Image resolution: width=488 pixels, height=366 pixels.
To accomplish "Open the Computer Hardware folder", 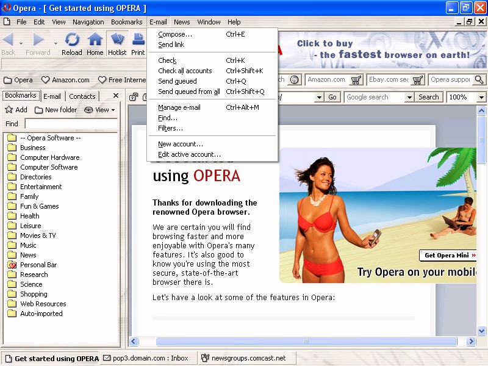I will click(43, 157).
